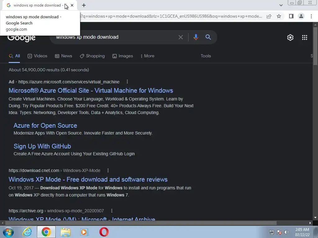Launch Internet Explorer from taskbar
Viewport: 318px width, 238px height.
(27, 232)
